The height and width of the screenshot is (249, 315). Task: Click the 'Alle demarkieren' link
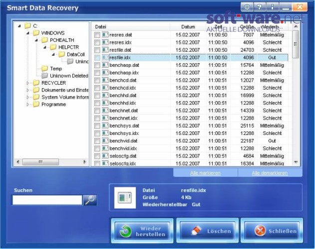270,173
